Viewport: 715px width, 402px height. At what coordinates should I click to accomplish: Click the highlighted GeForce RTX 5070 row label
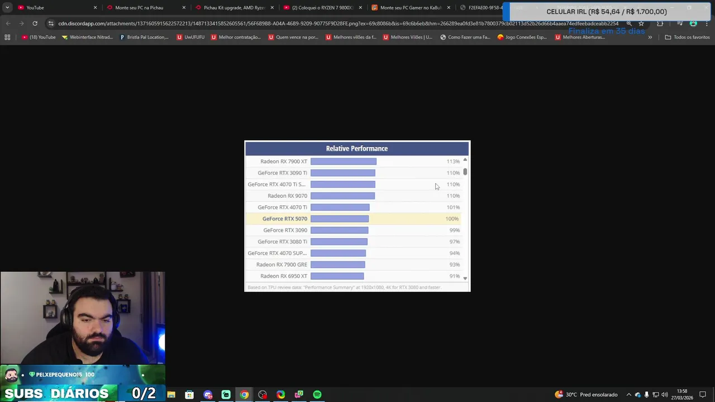click(284, 219)
